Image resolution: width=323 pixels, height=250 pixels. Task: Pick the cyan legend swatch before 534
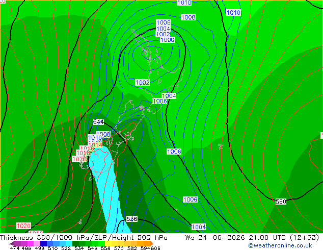[69, 243]
